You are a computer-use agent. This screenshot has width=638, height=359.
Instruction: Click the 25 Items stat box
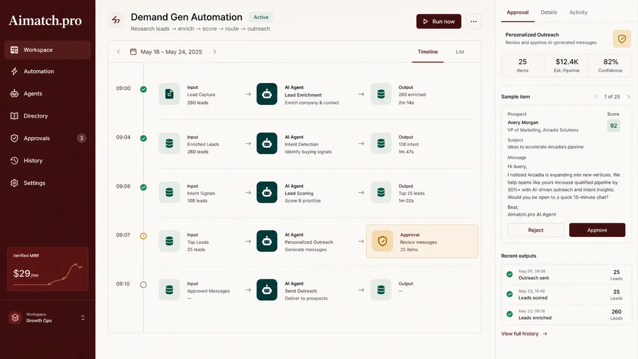tap(523, 65)
